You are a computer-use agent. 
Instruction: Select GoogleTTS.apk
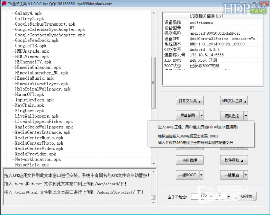[x=31, y=46]
